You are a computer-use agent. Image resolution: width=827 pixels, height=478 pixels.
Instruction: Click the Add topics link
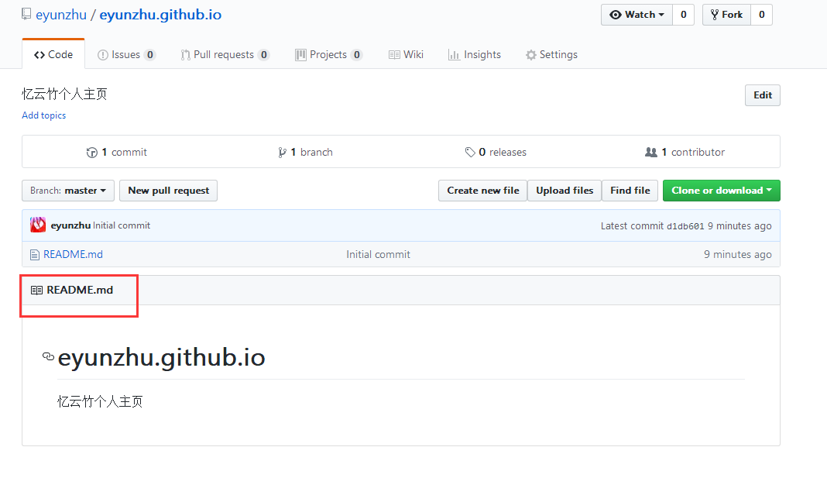click(44, 115)
